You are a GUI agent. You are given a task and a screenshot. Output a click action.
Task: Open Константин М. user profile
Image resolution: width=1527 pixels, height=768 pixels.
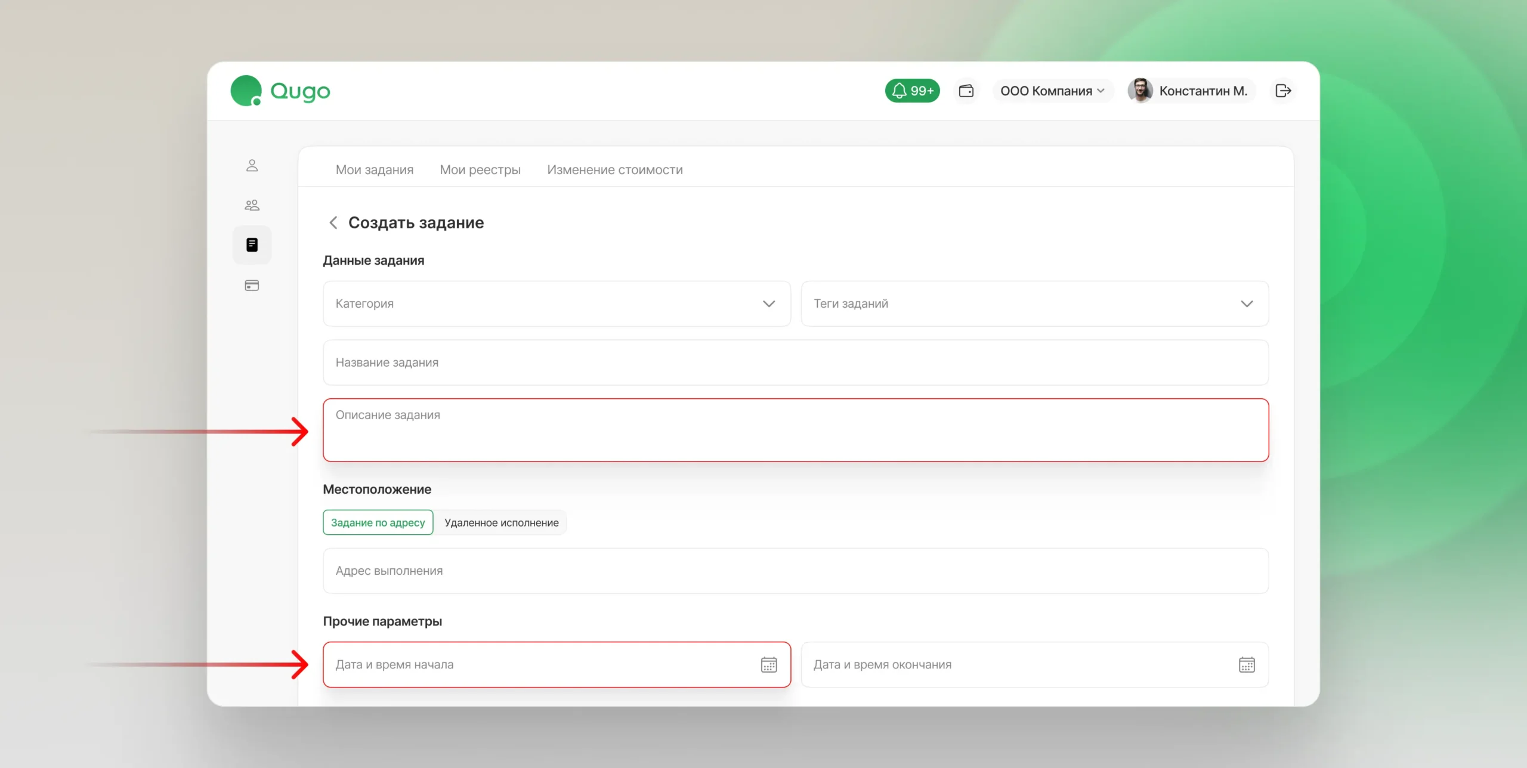coord(1191,91)
